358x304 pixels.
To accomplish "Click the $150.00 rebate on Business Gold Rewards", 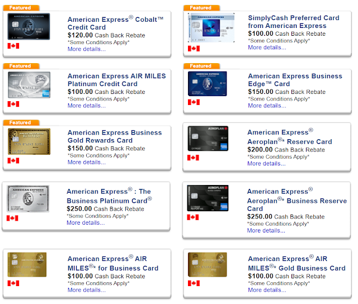I will (106, 149).
